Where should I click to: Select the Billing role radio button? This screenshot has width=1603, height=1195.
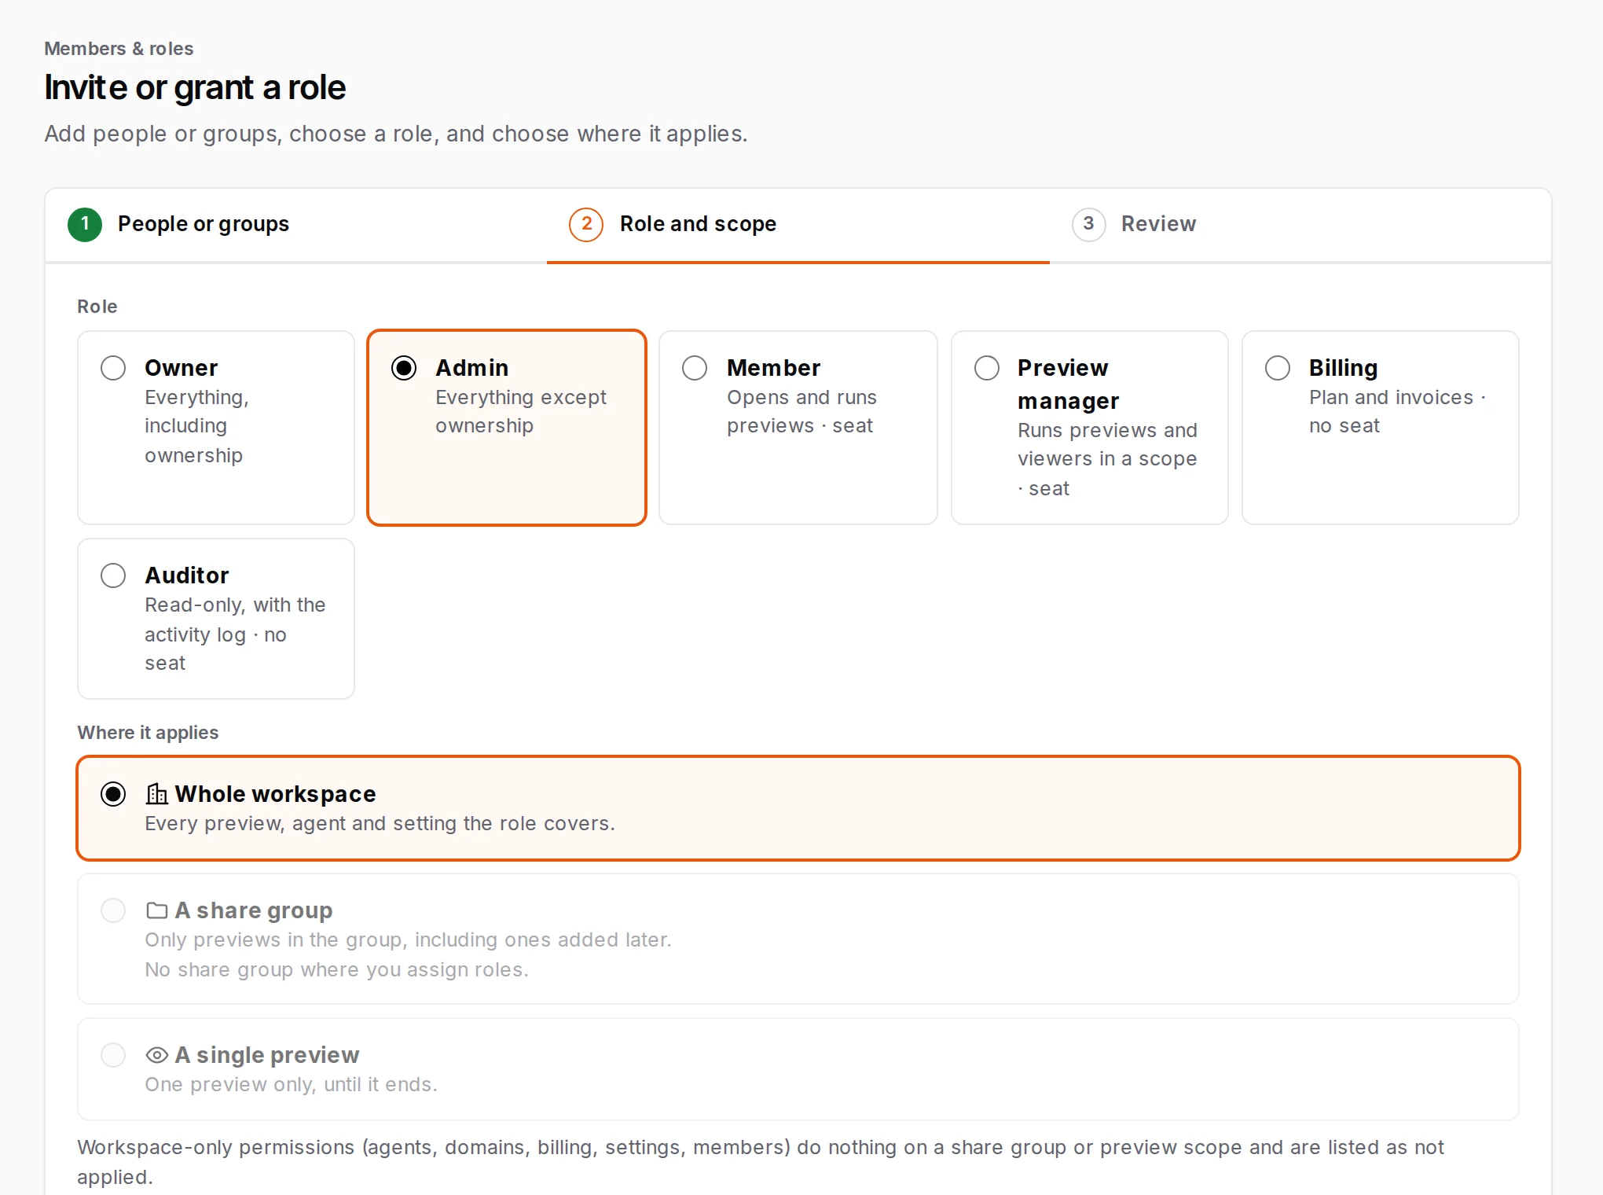[1277, 368]
